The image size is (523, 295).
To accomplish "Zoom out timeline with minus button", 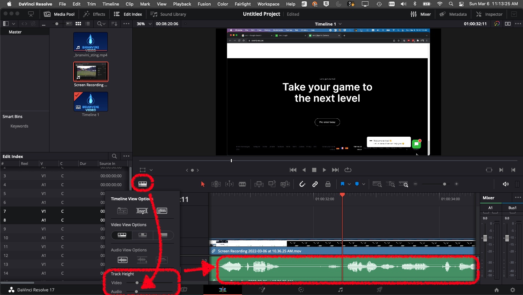I will 415,184.
